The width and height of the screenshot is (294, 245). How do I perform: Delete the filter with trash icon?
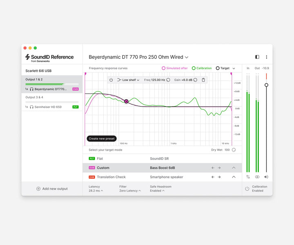click(203, 80)
